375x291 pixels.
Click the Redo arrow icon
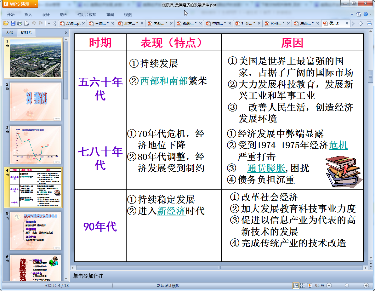pos(41,23)
